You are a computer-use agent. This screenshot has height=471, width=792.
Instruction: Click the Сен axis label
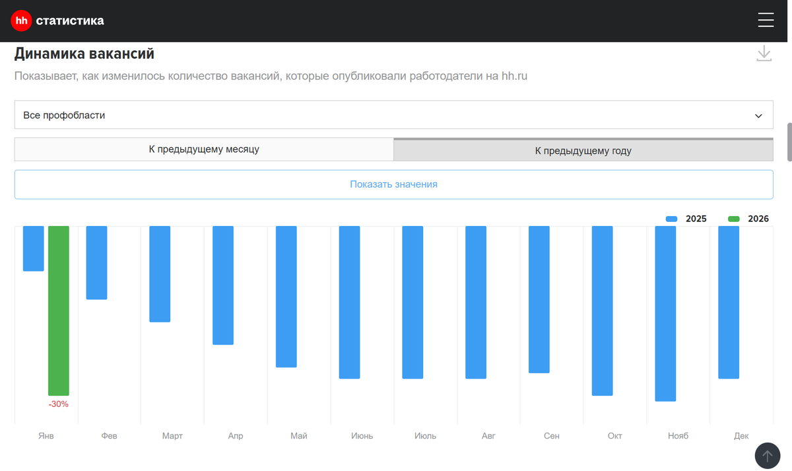tap(552, 436)
